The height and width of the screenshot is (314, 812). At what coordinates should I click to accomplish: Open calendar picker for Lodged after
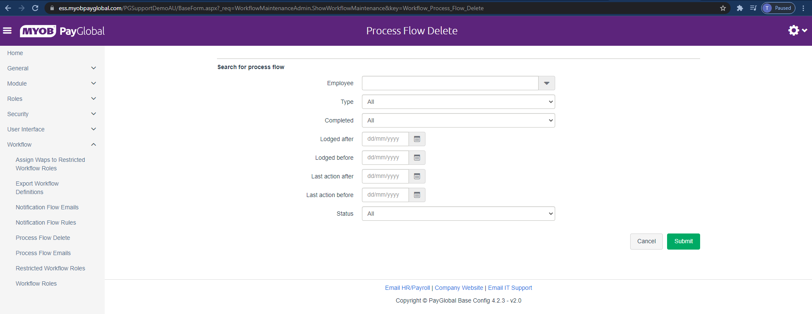[x=417, y=139]
